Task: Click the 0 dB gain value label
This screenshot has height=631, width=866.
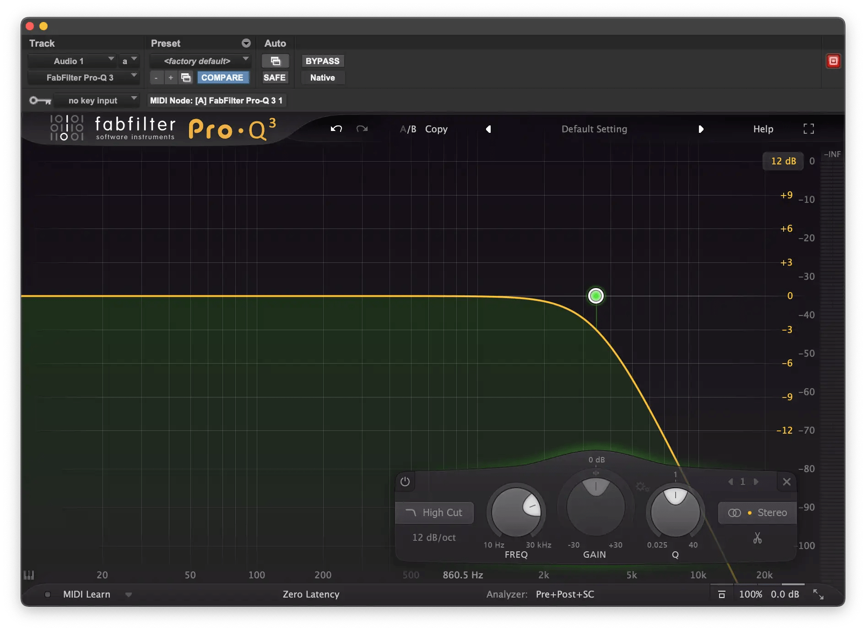Action: coord(596,460)
